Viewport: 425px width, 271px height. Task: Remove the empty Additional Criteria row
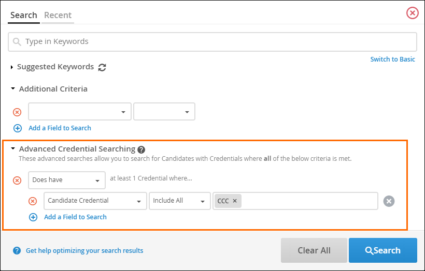tap(17, 112)
